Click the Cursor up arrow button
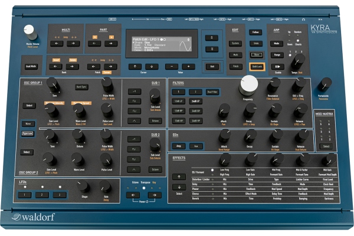Screen dimensions: 354x236 click(135, 67)
